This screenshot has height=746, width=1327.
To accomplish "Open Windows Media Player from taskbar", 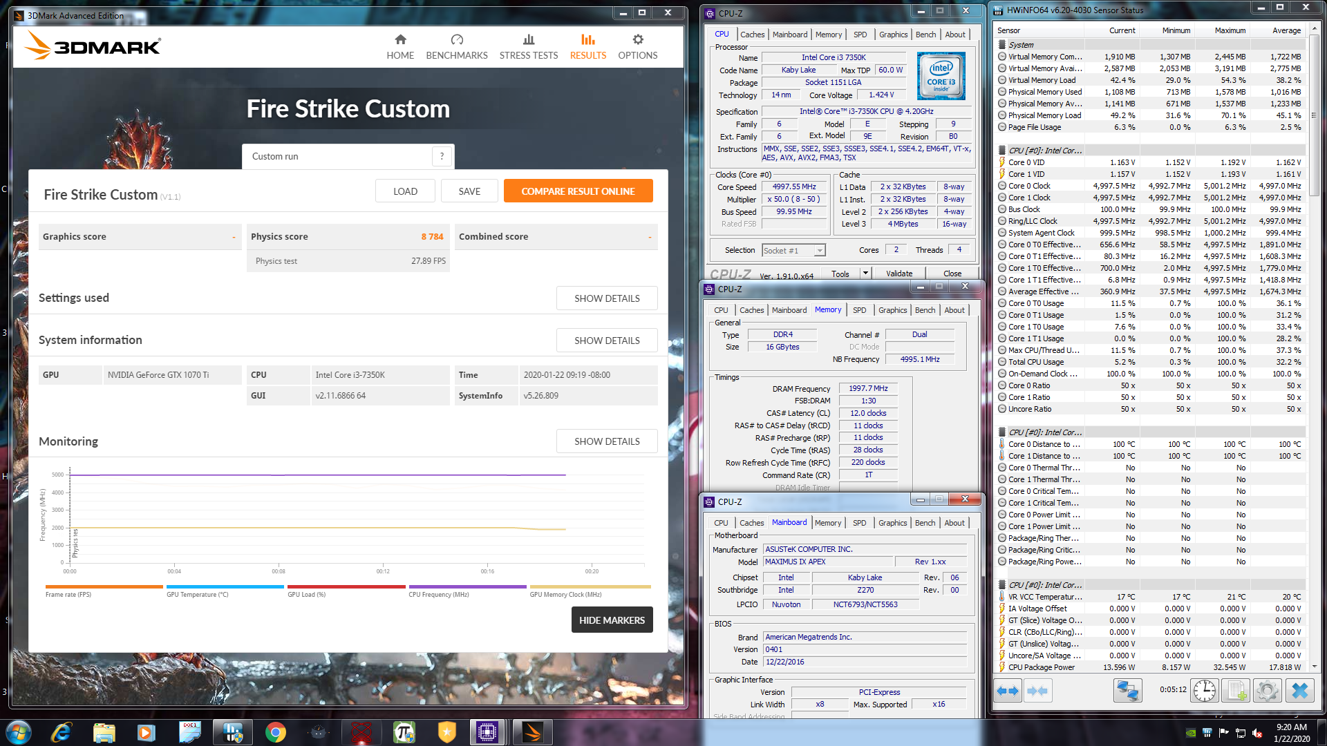I will pyautogui.click(x=147, y=732).
